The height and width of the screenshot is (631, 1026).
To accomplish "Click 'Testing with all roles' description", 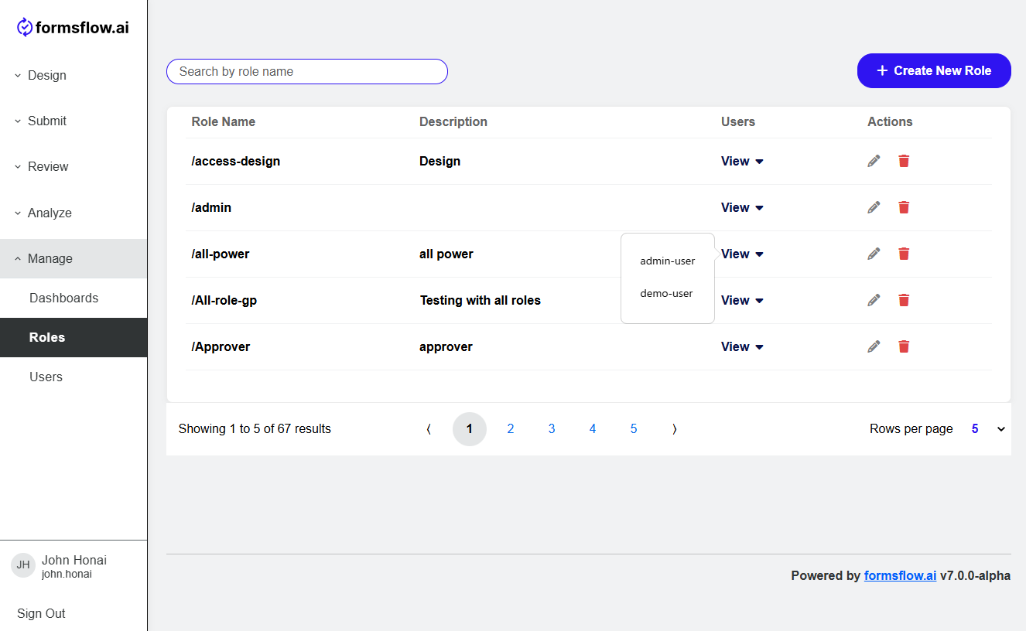I will [x=481, y=300].
